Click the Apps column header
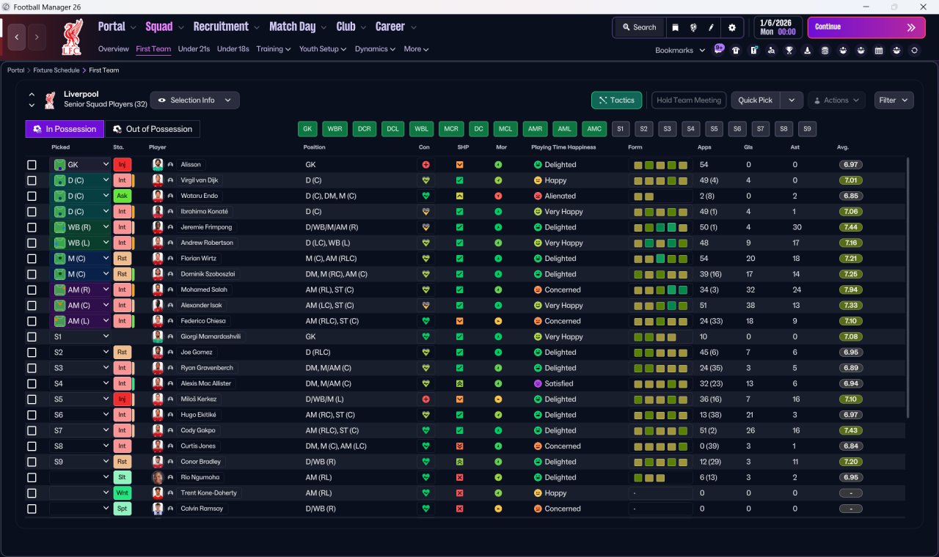 coord(704,147)
